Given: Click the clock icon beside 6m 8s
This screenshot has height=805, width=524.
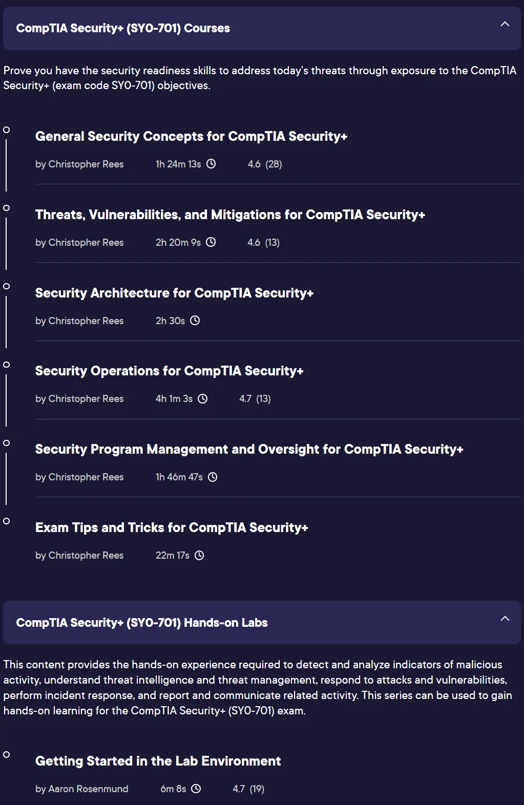Looking at the screenshot, I should coord(196,789).
